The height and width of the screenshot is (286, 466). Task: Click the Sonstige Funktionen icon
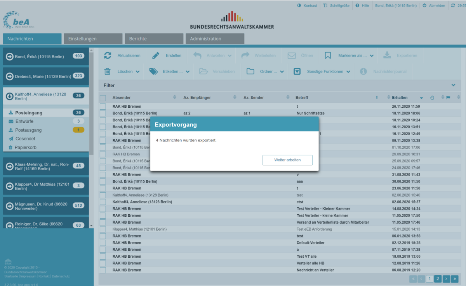click(x=297, y=71)
